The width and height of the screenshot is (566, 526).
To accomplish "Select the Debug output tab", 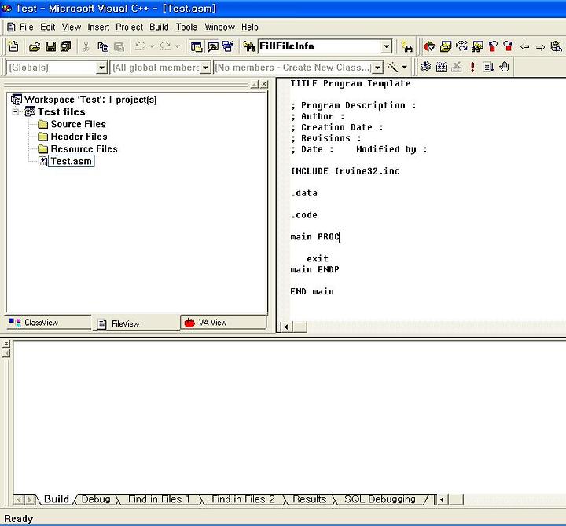I will 96,499.
